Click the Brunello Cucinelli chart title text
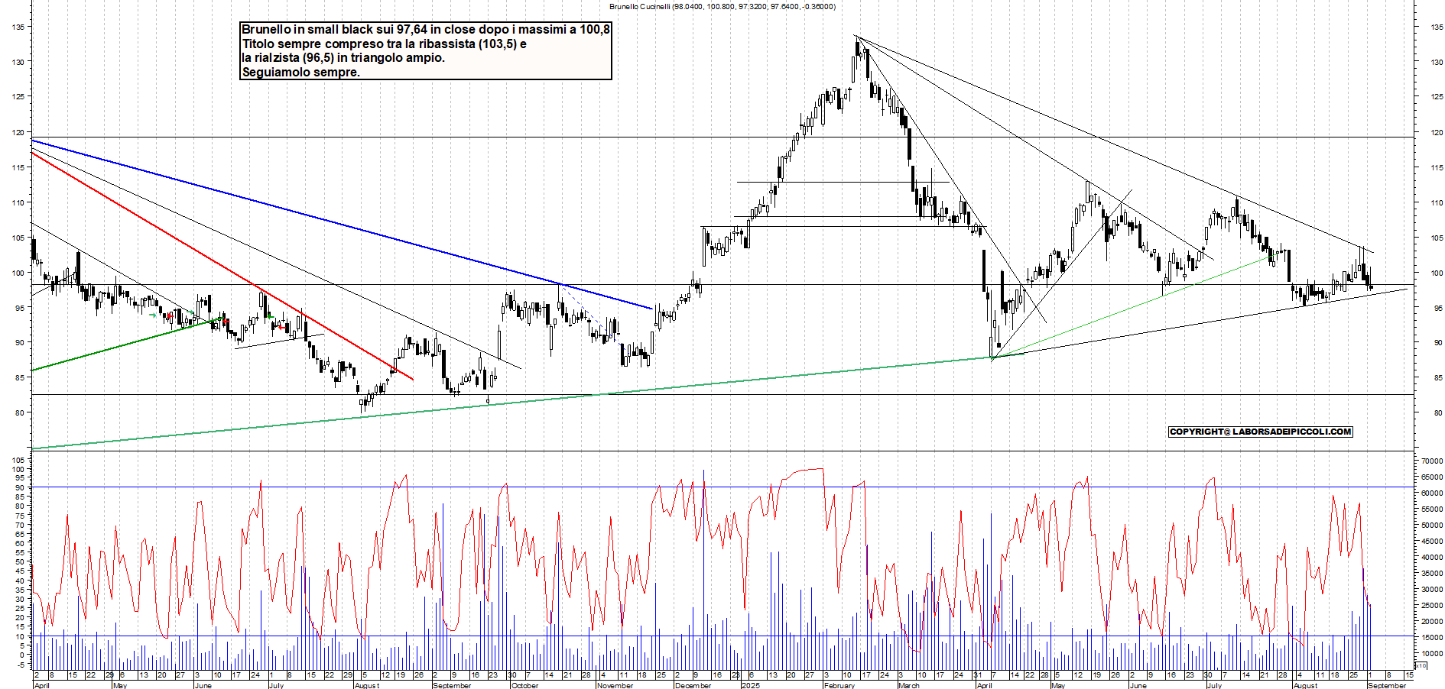The width and height of the screenshot is (1445, 689). pos(722,6)
